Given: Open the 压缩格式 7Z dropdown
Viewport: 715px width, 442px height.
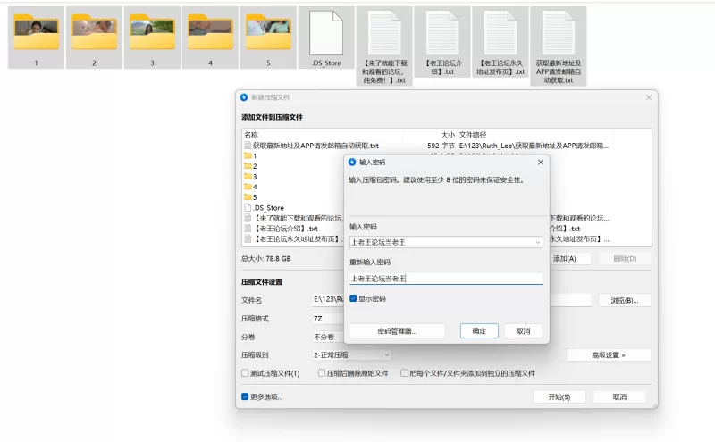Looking at the screenshot, I should point(328,319).
